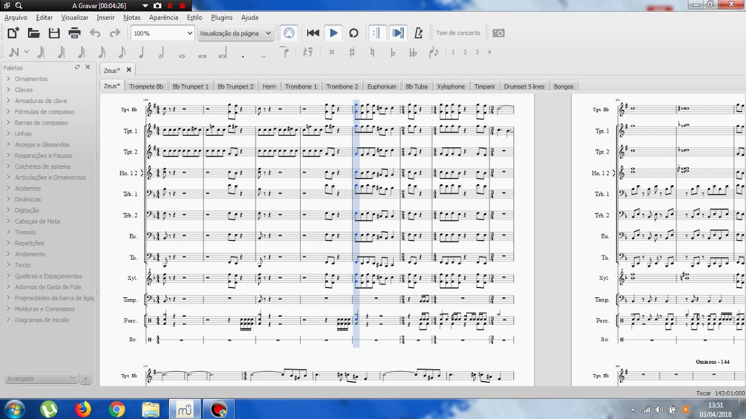Image resolution: width=746 pixels, height=419 pixels.
Task: Open the Arquivo menu
Action: (x=16, y=17)
